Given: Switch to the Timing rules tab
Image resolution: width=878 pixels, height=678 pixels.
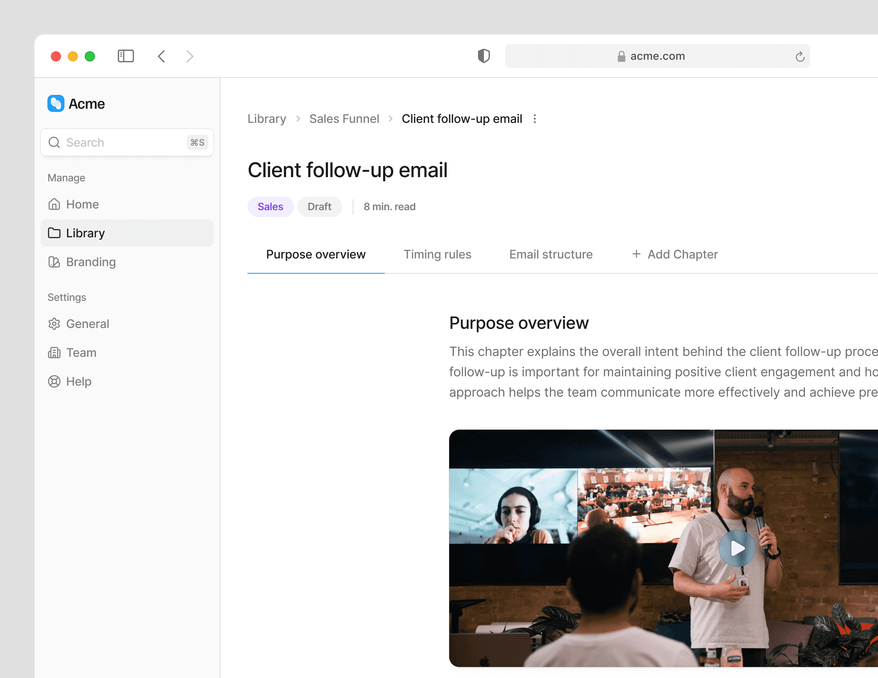Looking at the screenshot, I should coord(437,254).
